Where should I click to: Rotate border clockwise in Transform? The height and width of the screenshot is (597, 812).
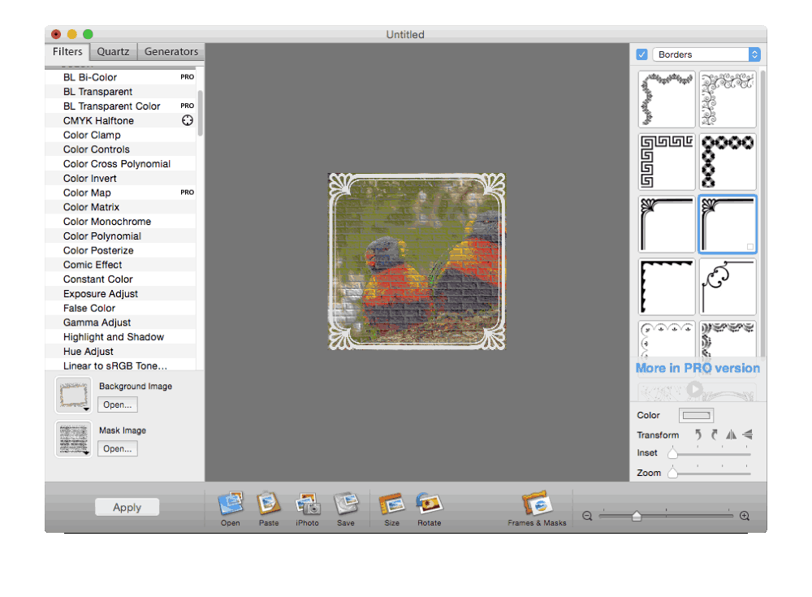(714, 435)
